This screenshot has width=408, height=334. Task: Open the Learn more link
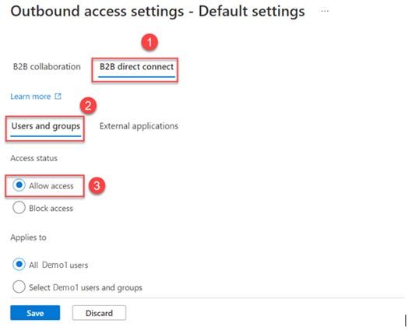[30, 97]
